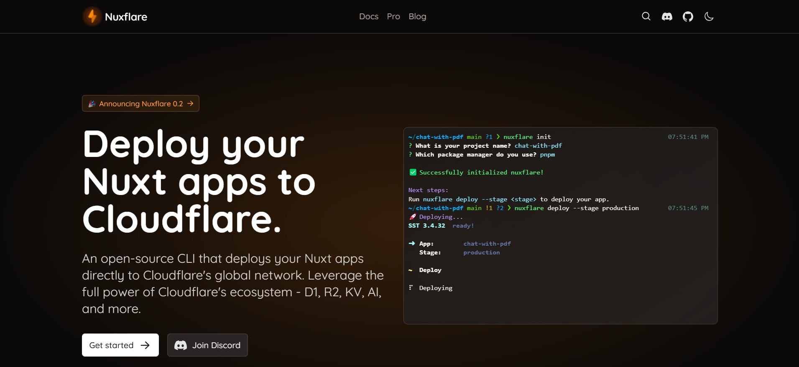Screen dimensions: 799x367
Task: Click the 07:51:41 PM timestamp
Action: (688, 137)
